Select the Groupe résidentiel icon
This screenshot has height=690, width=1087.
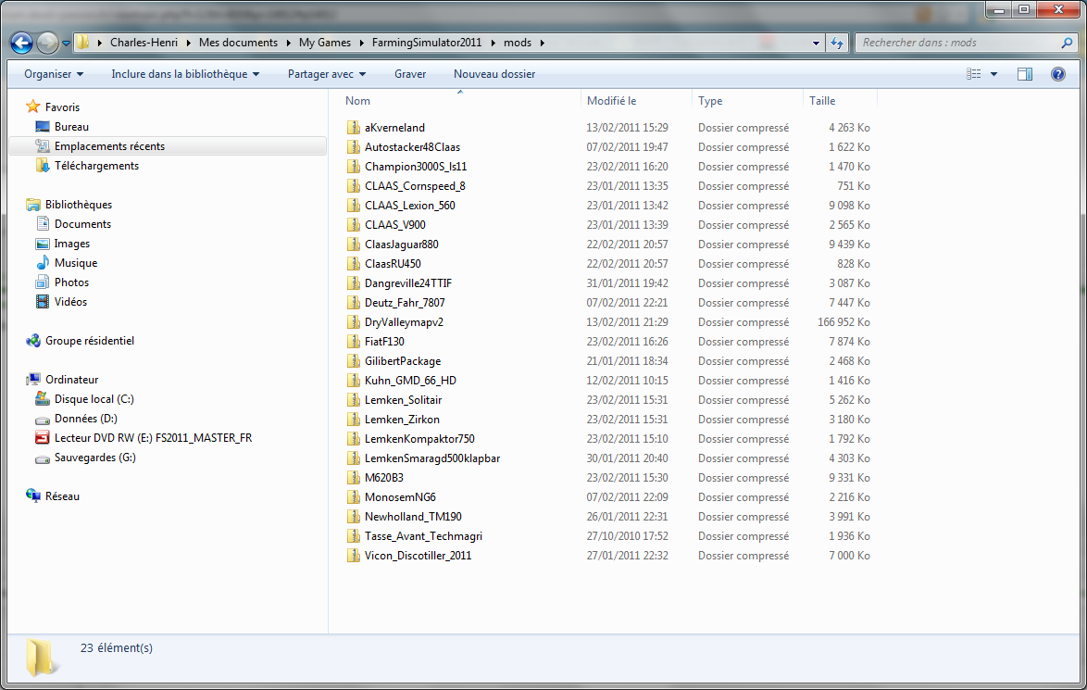click(x=32, y=341)
